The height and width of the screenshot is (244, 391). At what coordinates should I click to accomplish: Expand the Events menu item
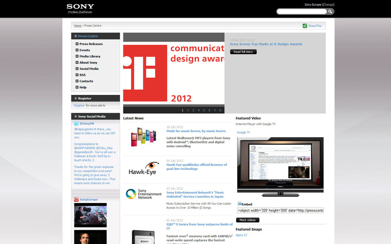point(77,50)
